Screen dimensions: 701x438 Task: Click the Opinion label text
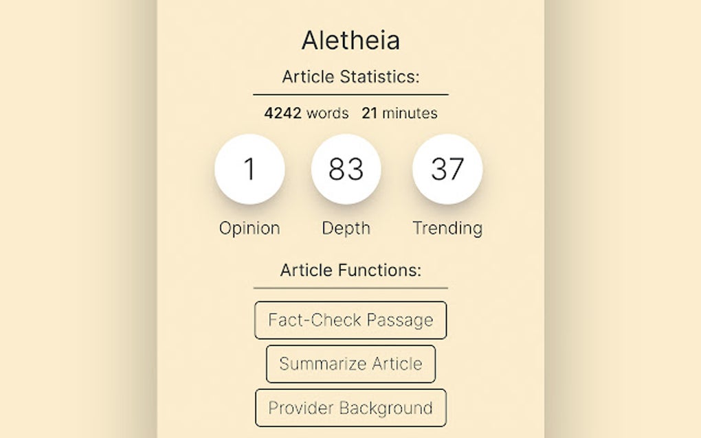249,228
